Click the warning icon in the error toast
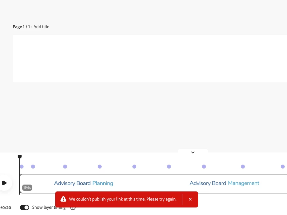The width and height of the screenshot is (287, 215). pos(63,199)
